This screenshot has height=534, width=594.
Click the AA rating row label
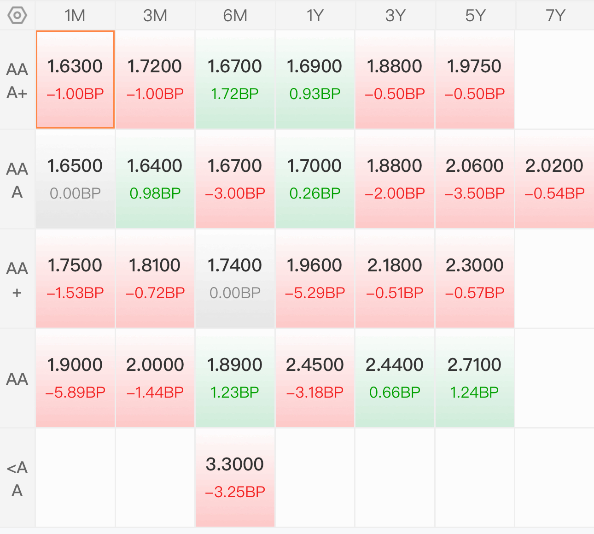[x=17, y=379]
